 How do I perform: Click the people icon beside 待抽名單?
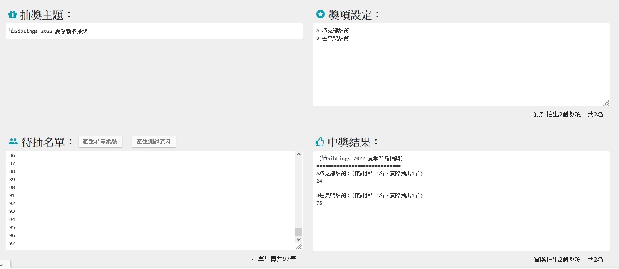click(x=13, y=141)
